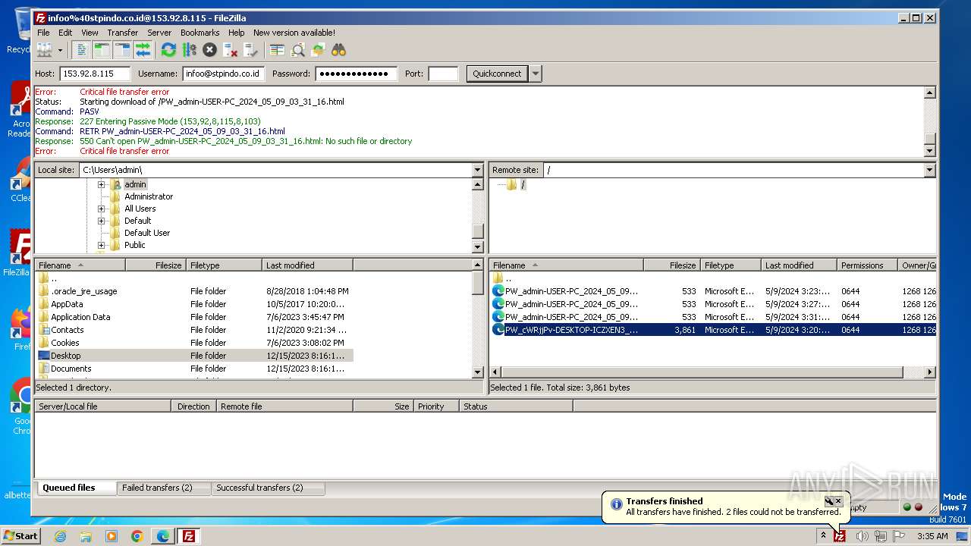Image resolution: width=971 pixels, height=546 pixels.
Task: Click the Host input field
Action: 95,74
